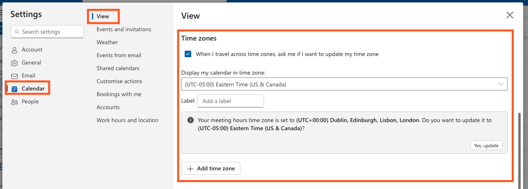Focus the Add a label field

click(231, 101)
